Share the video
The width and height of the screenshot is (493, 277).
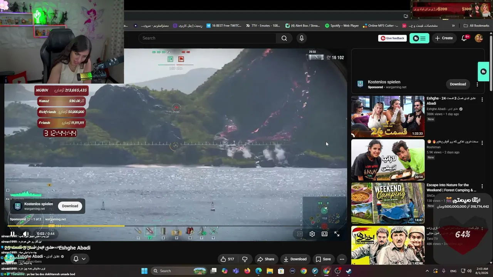(x=266, y=259)
